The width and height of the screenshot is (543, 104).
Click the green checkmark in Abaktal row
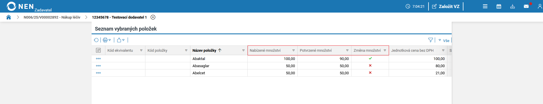point(370,58)
